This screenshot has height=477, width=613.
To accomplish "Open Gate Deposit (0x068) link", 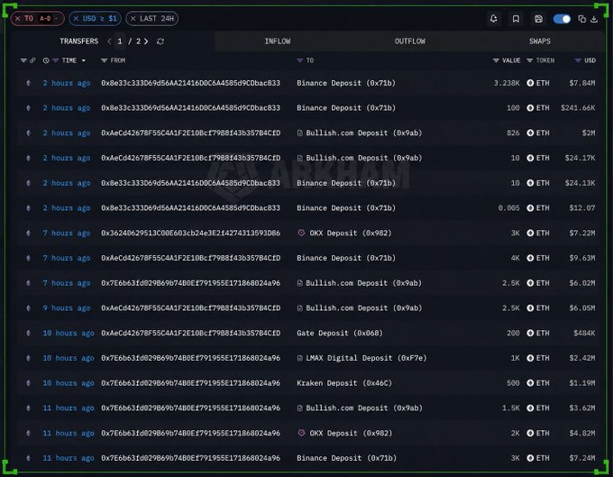I will point(340,333).
